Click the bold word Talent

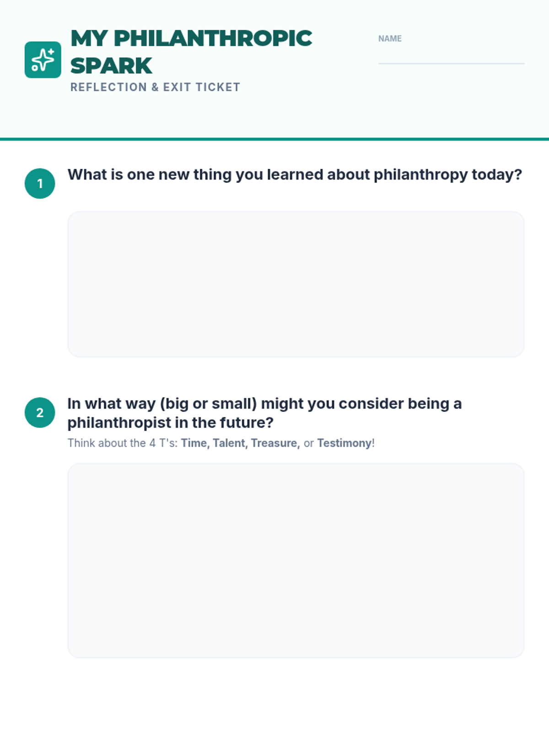click(x=230, y=443)
